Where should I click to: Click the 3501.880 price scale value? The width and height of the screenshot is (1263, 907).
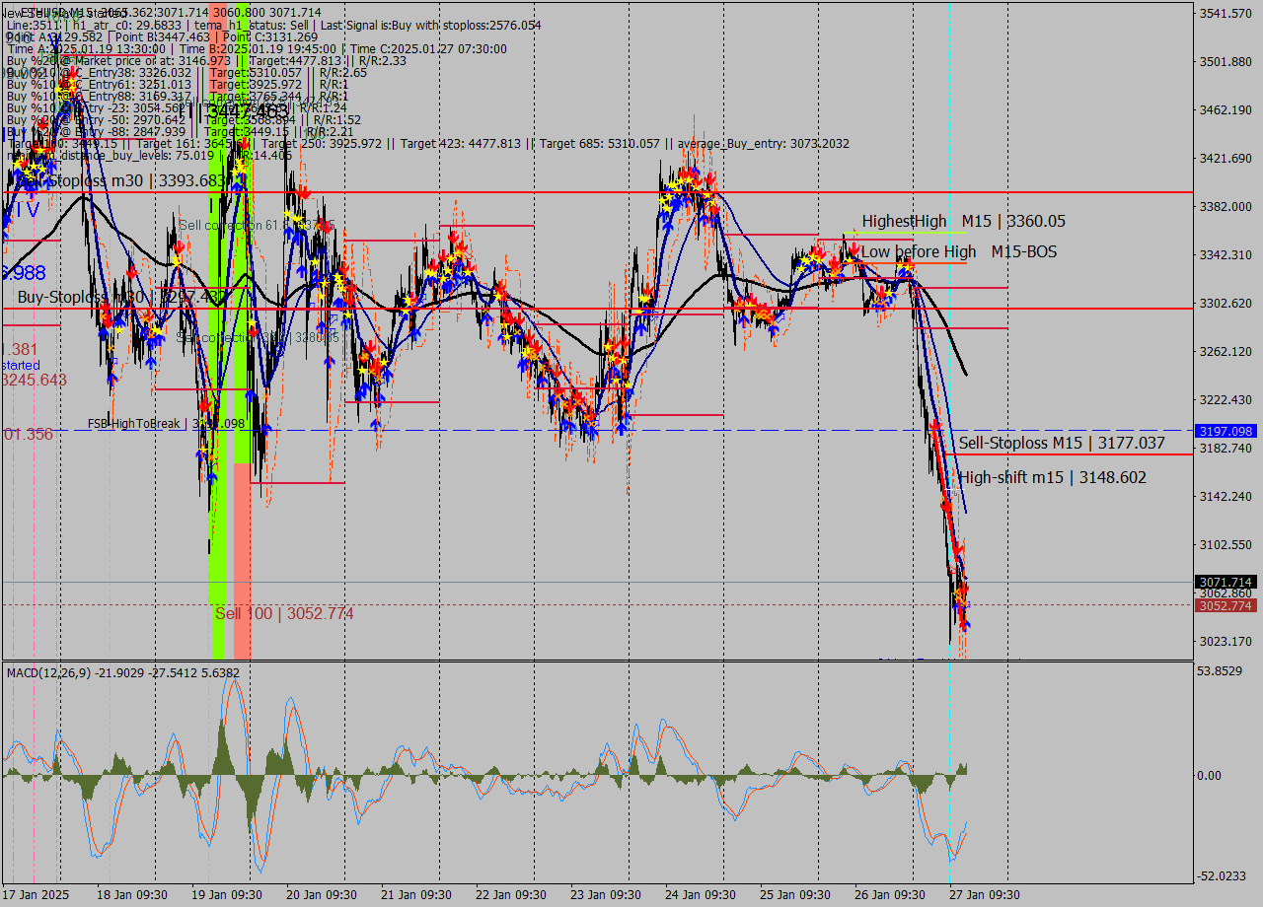(x=1225, y=61)
